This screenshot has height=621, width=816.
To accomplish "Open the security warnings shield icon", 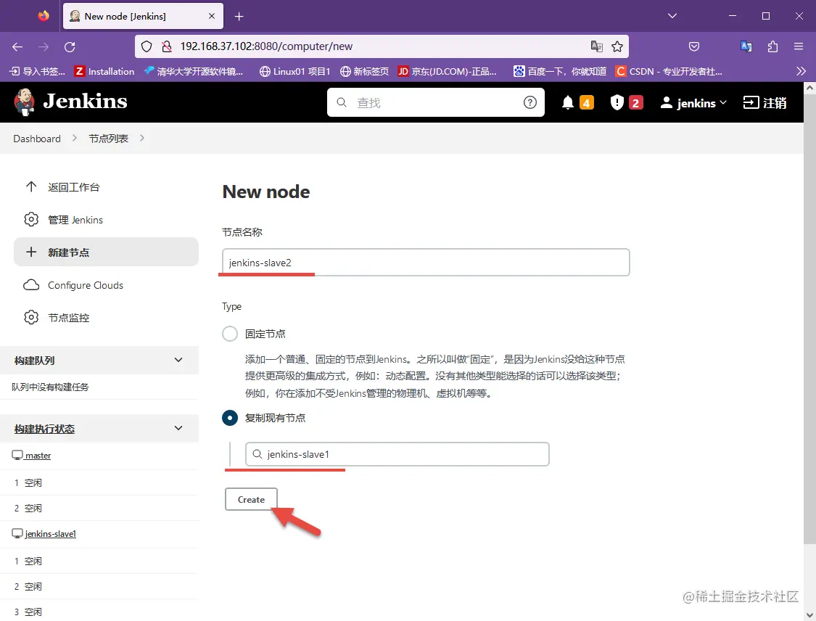I will point(617,102).
